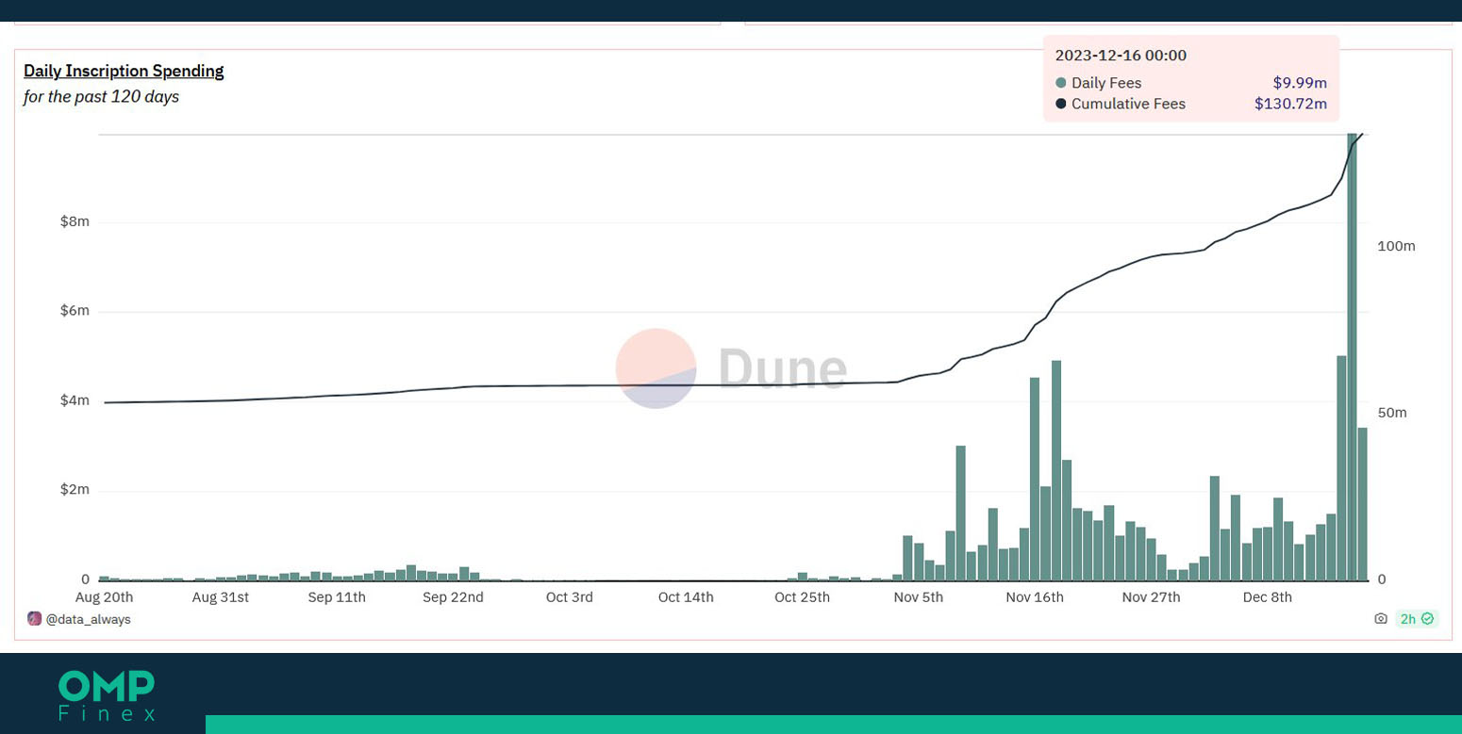Click the $6m left axis label
The width and height of the screenshot is (1462, 734).
click(75, 311)
